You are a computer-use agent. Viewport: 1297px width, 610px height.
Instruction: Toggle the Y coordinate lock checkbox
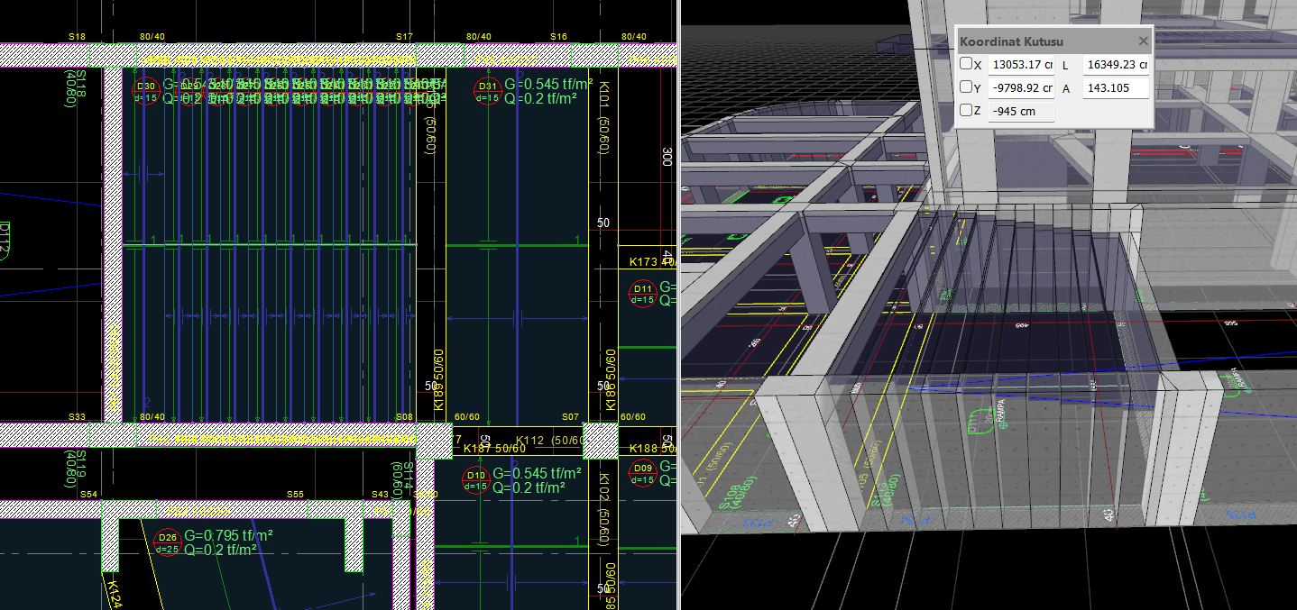click(966, 87)
